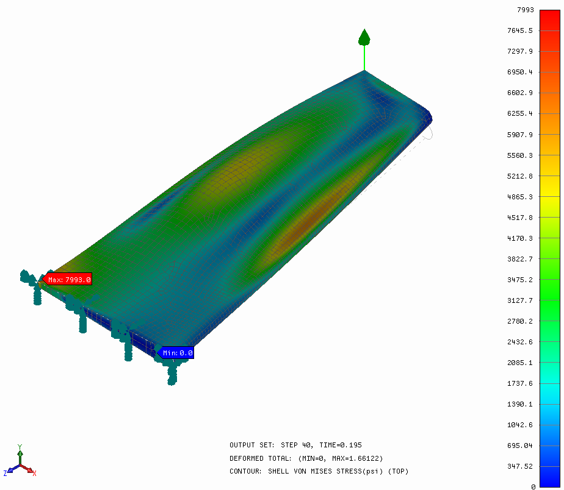Click the XYZ axis triad origin
564x490 pixels.
pyautogui.click(x=20, y=465)
